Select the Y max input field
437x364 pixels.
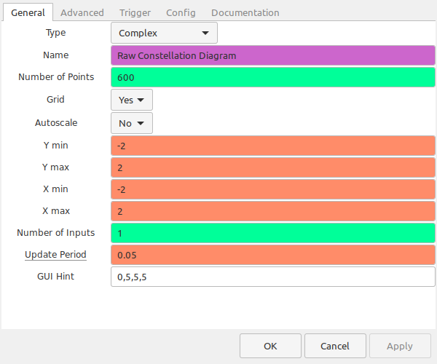click(273, 167)
